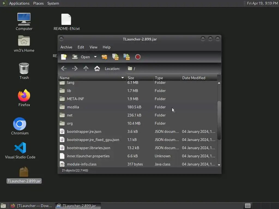Screen dimensions: 279x209
Task: Sort by the Type column header
Action: coord(167,78)
